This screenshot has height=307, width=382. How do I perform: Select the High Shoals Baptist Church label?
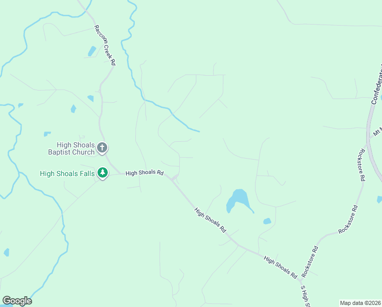coord(71,148)
